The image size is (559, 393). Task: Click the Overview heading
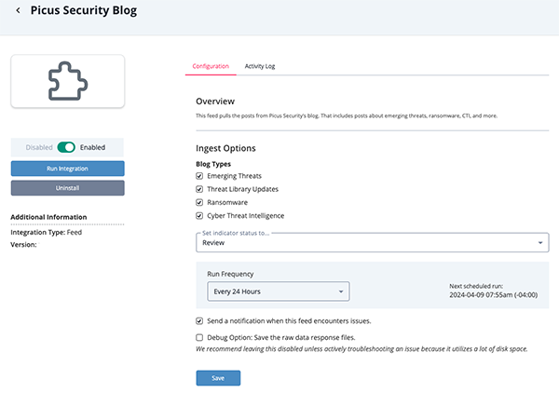(x=215, y=102)
